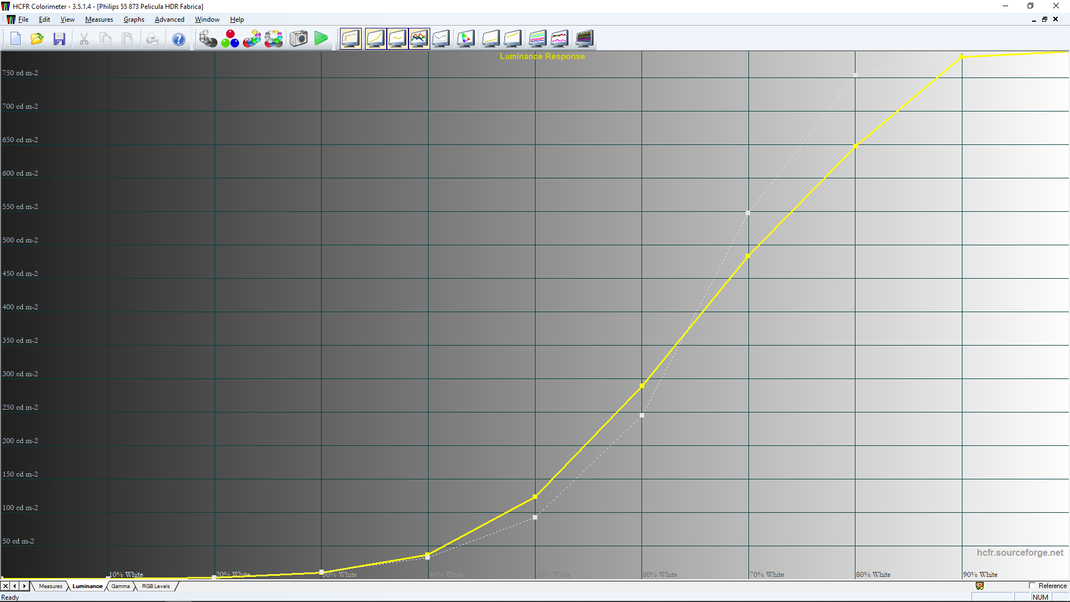Image resolution: width=1070 pixels, height=602 pixels.
Task: Enable the Reference checkbox
Action: coord(1032,586)
